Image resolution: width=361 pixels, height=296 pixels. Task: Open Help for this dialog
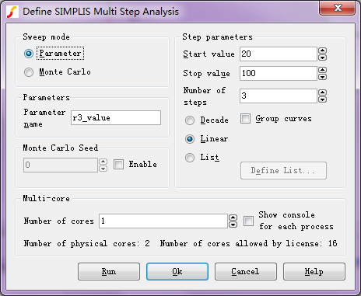(x=314, y=271)
